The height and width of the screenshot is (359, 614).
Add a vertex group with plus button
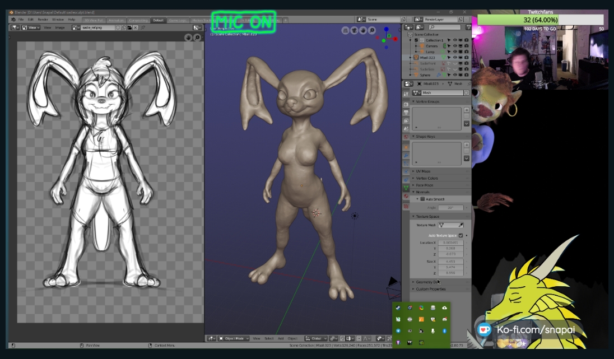click(x=466, y=110)
